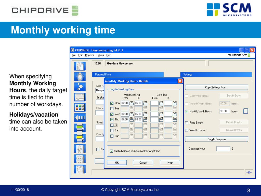Screen dimensions: 261x196
Task: Open the File menu
Action: click(x=74, y=55)
